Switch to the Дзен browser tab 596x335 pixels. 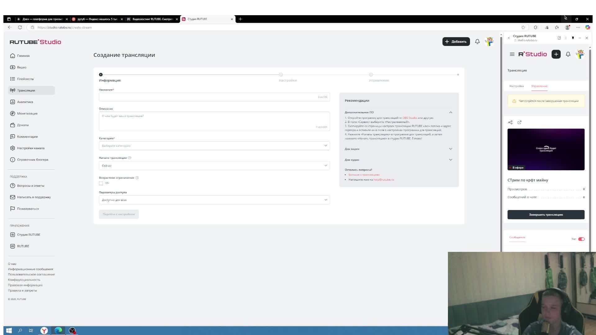[43, 19]
